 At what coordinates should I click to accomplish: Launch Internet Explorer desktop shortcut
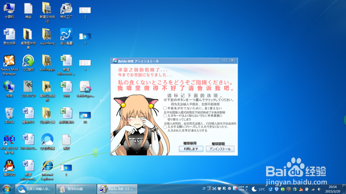47,170
